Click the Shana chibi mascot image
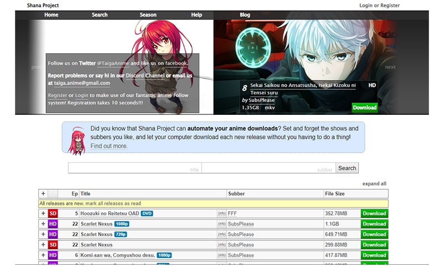444x267 pixels. pyautogui.click(x=77, y=141)
